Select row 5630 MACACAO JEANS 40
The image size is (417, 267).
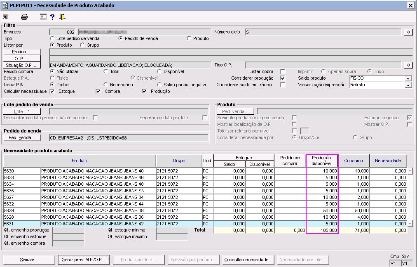(205, 171)
